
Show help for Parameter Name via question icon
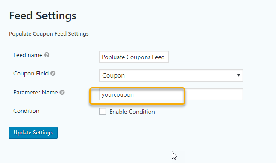point(62,92)
